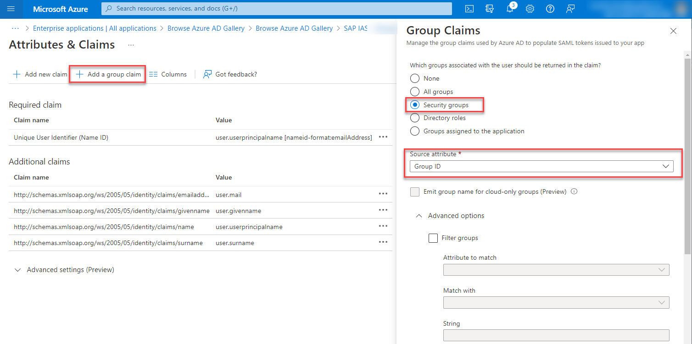Open the ellipsis for the surname claim
692x344 pixels.
point(383,242)
